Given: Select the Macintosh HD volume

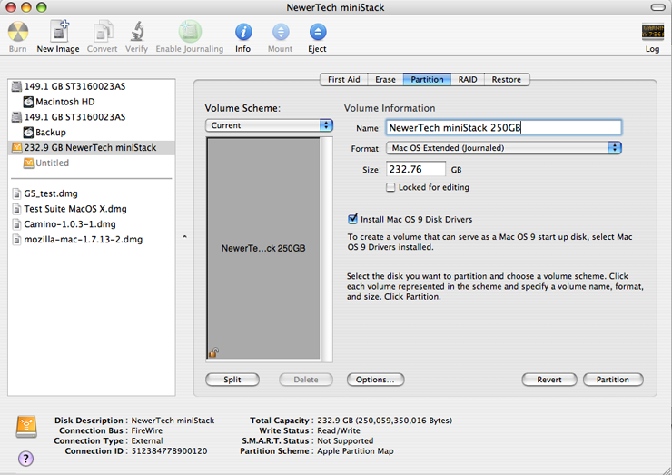Looking at the screenshot, I should [x=92, y=102].
